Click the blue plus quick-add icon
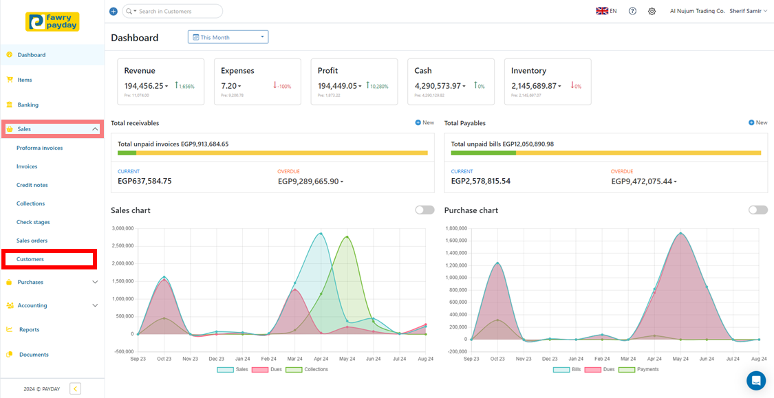 (114, 11)
